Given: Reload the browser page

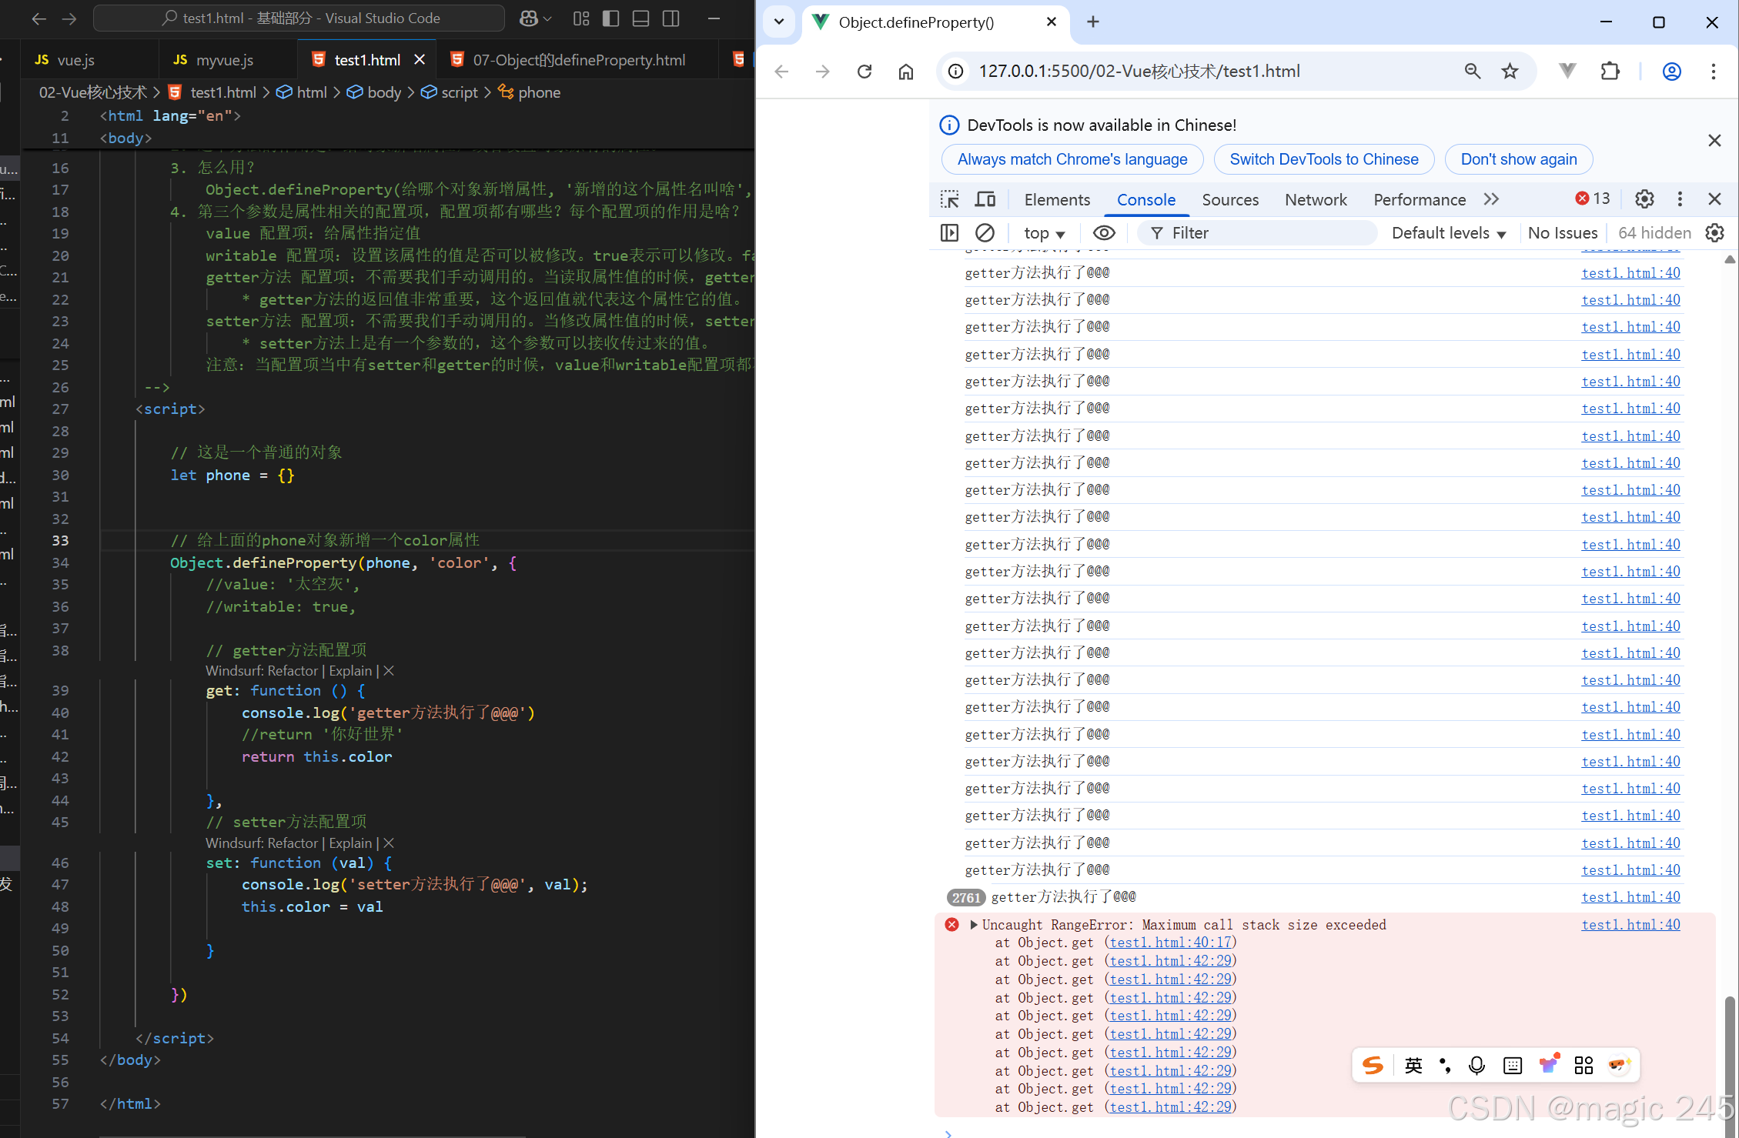Looking at the screenshot, I should click(x=864, y=72).
